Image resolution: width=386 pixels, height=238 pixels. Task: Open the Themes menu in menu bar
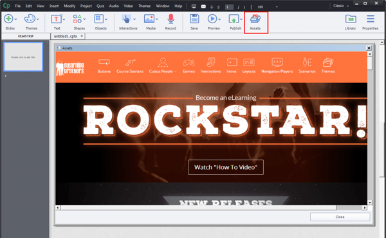pos(144,6)
